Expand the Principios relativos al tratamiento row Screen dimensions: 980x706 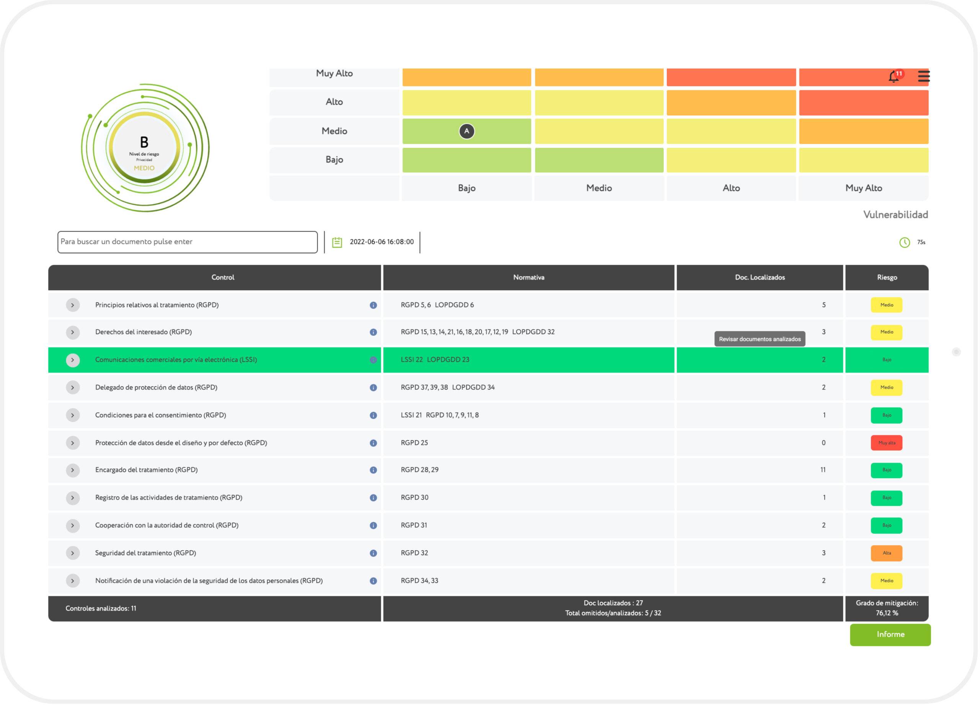click(73, 306)
